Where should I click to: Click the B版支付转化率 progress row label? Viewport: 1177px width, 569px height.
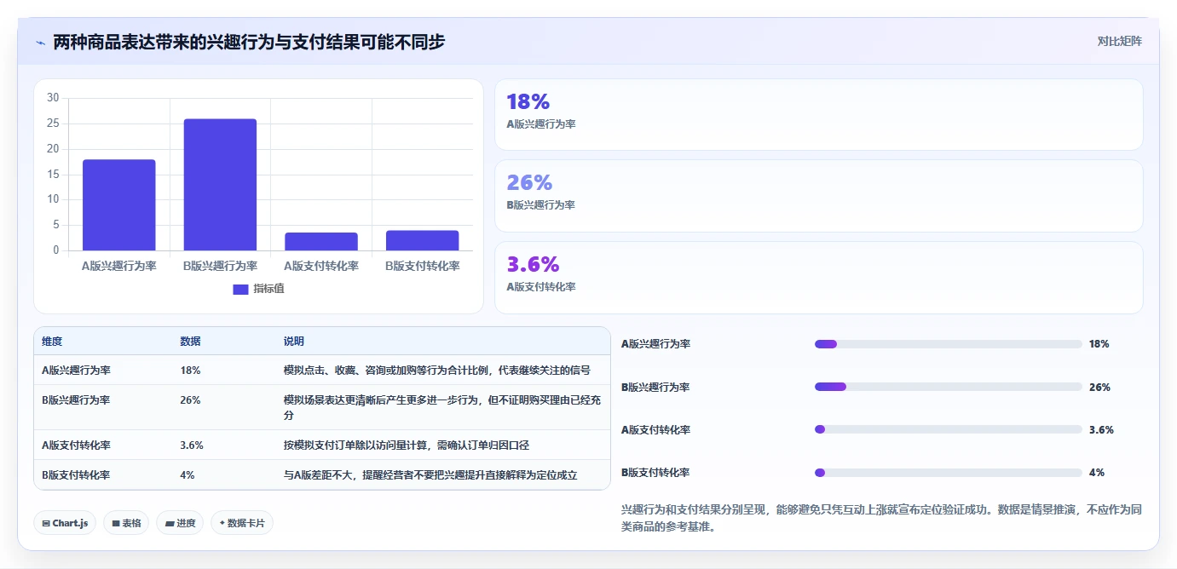[655, 472]
